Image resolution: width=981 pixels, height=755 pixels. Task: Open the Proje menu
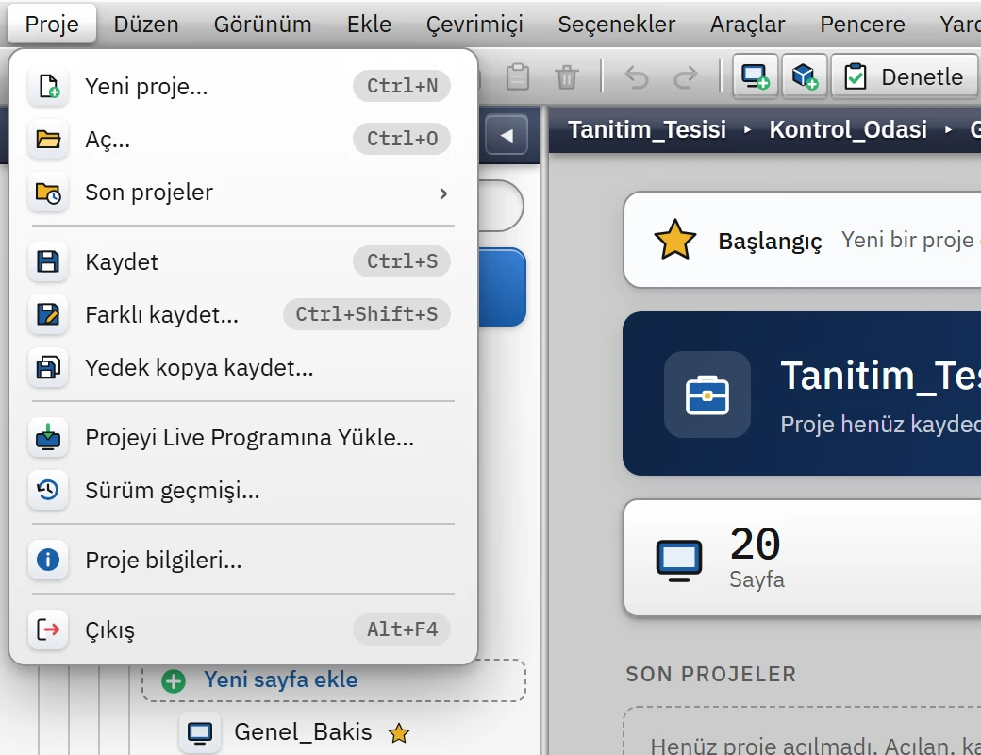click(52, 25)
